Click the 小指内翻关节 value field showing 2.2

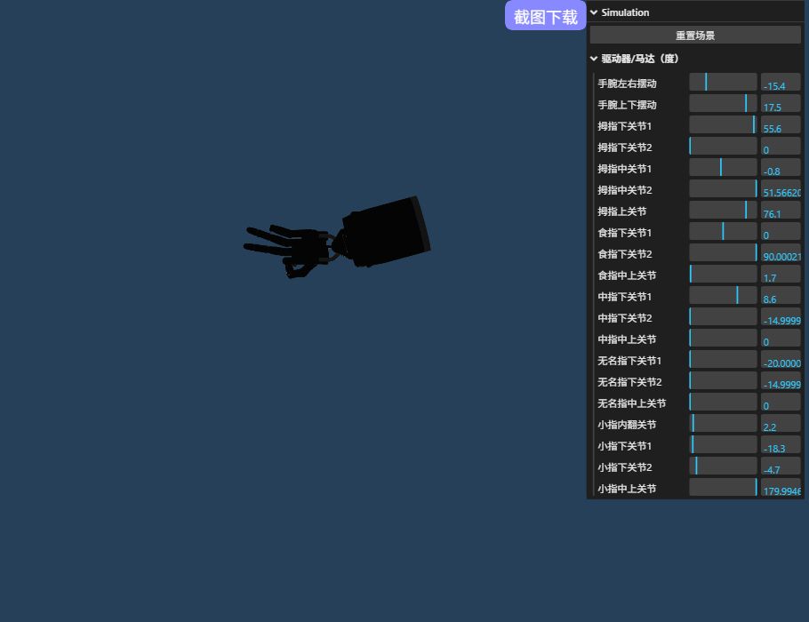781,425
